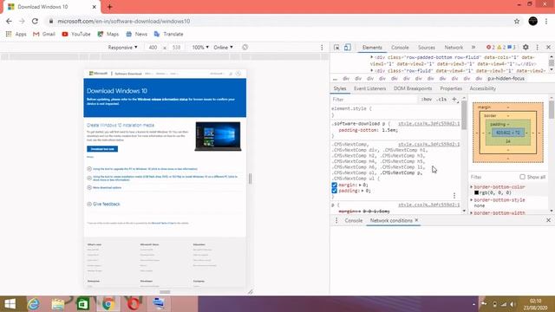Screen dimensions: 555x312
Task: Add new style rule plus icon
Action: tap(454, 100)
